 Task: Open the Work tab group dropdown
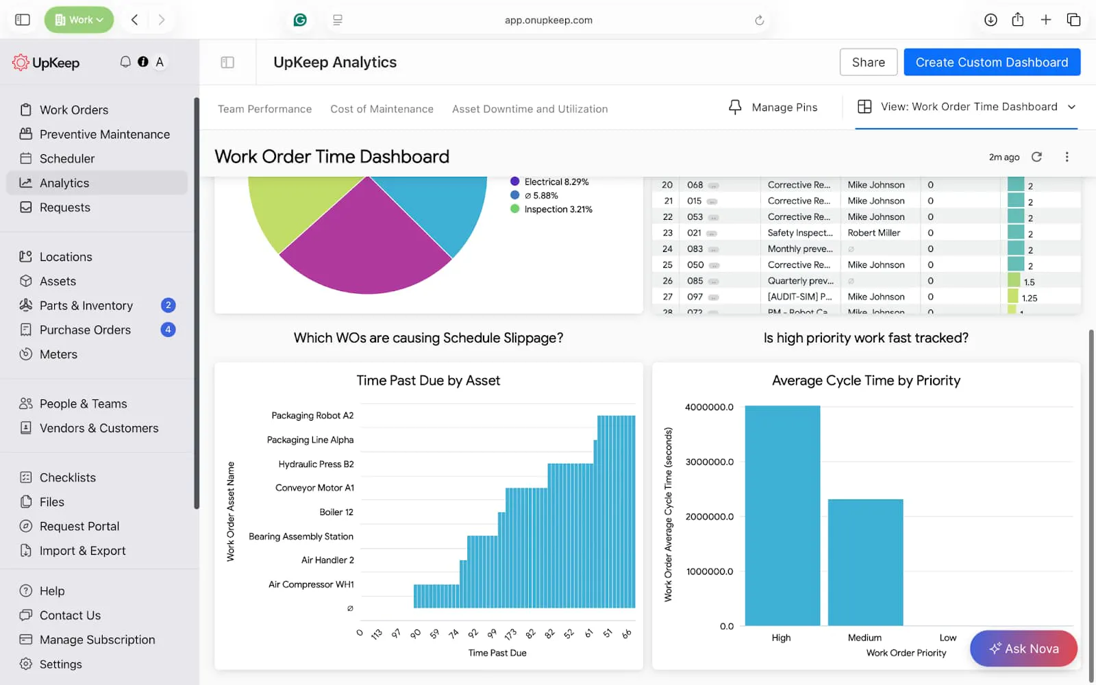tap(79, 20)
